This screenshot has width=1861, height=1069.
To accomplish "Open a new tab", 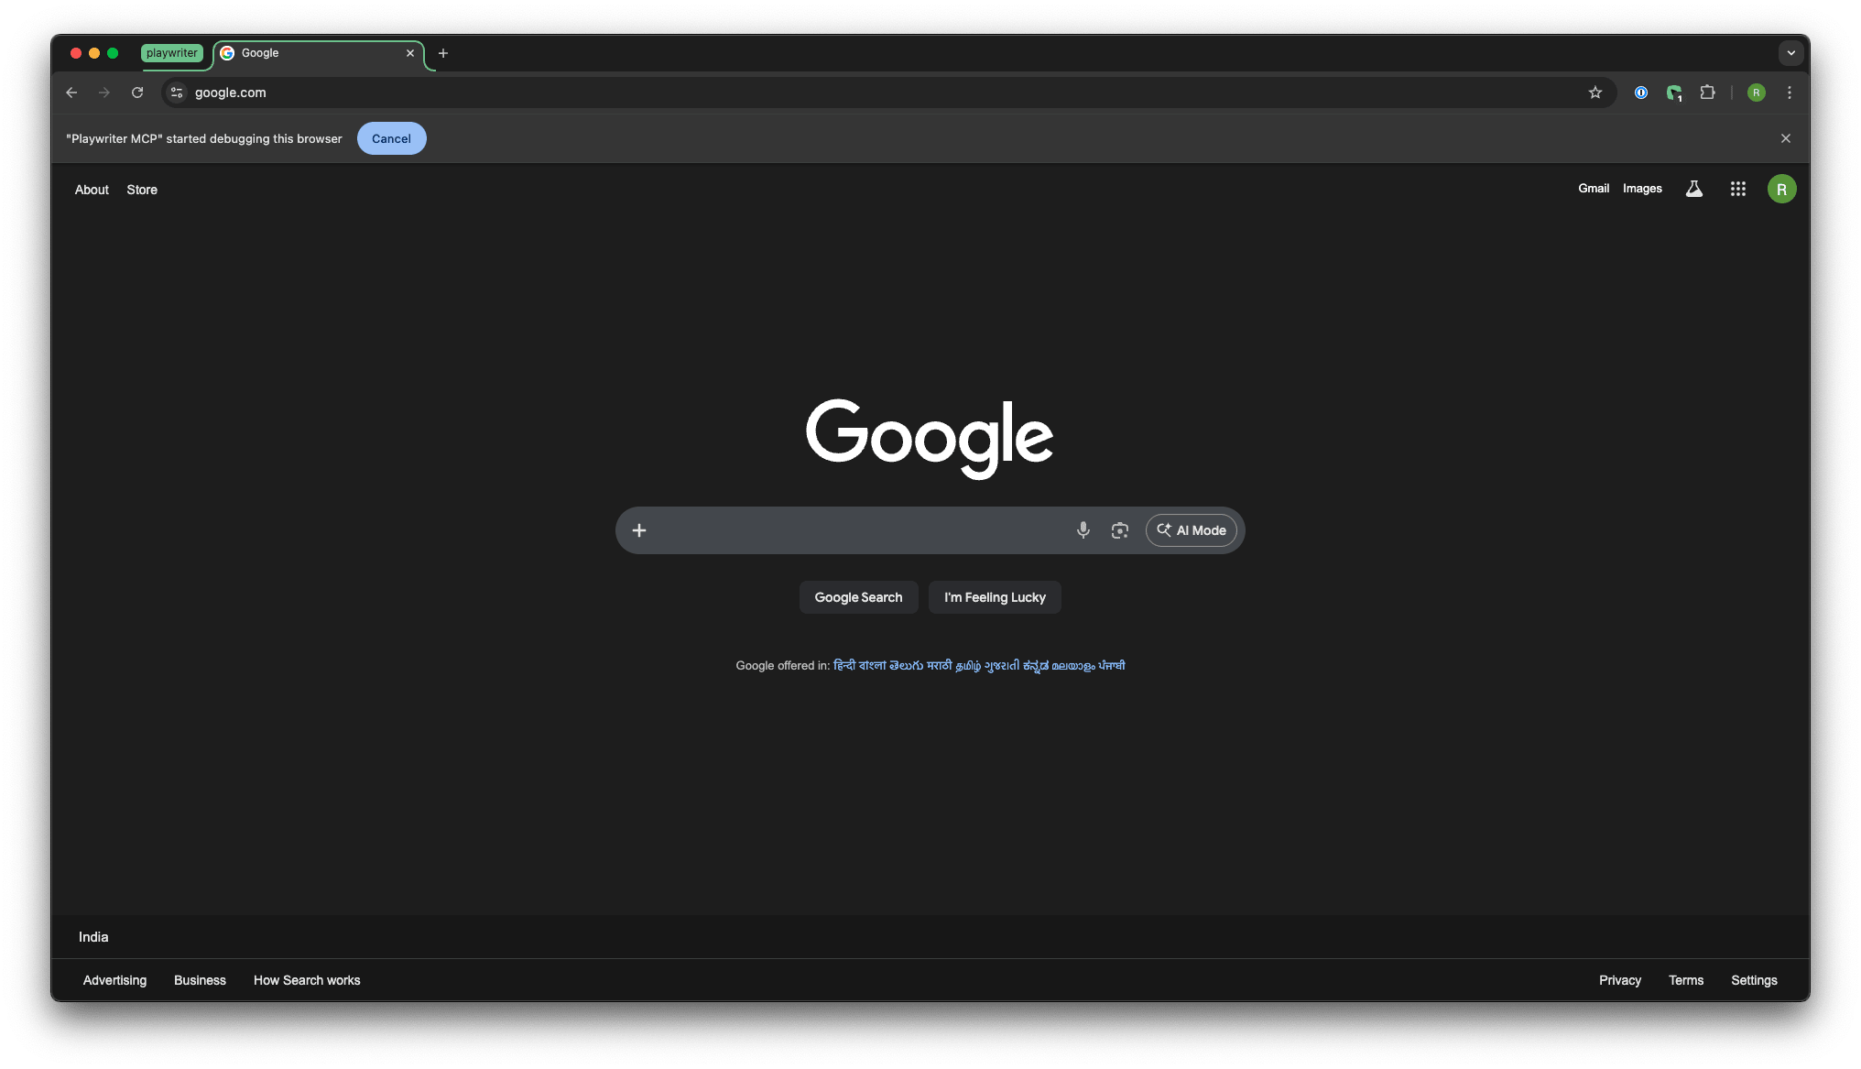I will (443, 53).
